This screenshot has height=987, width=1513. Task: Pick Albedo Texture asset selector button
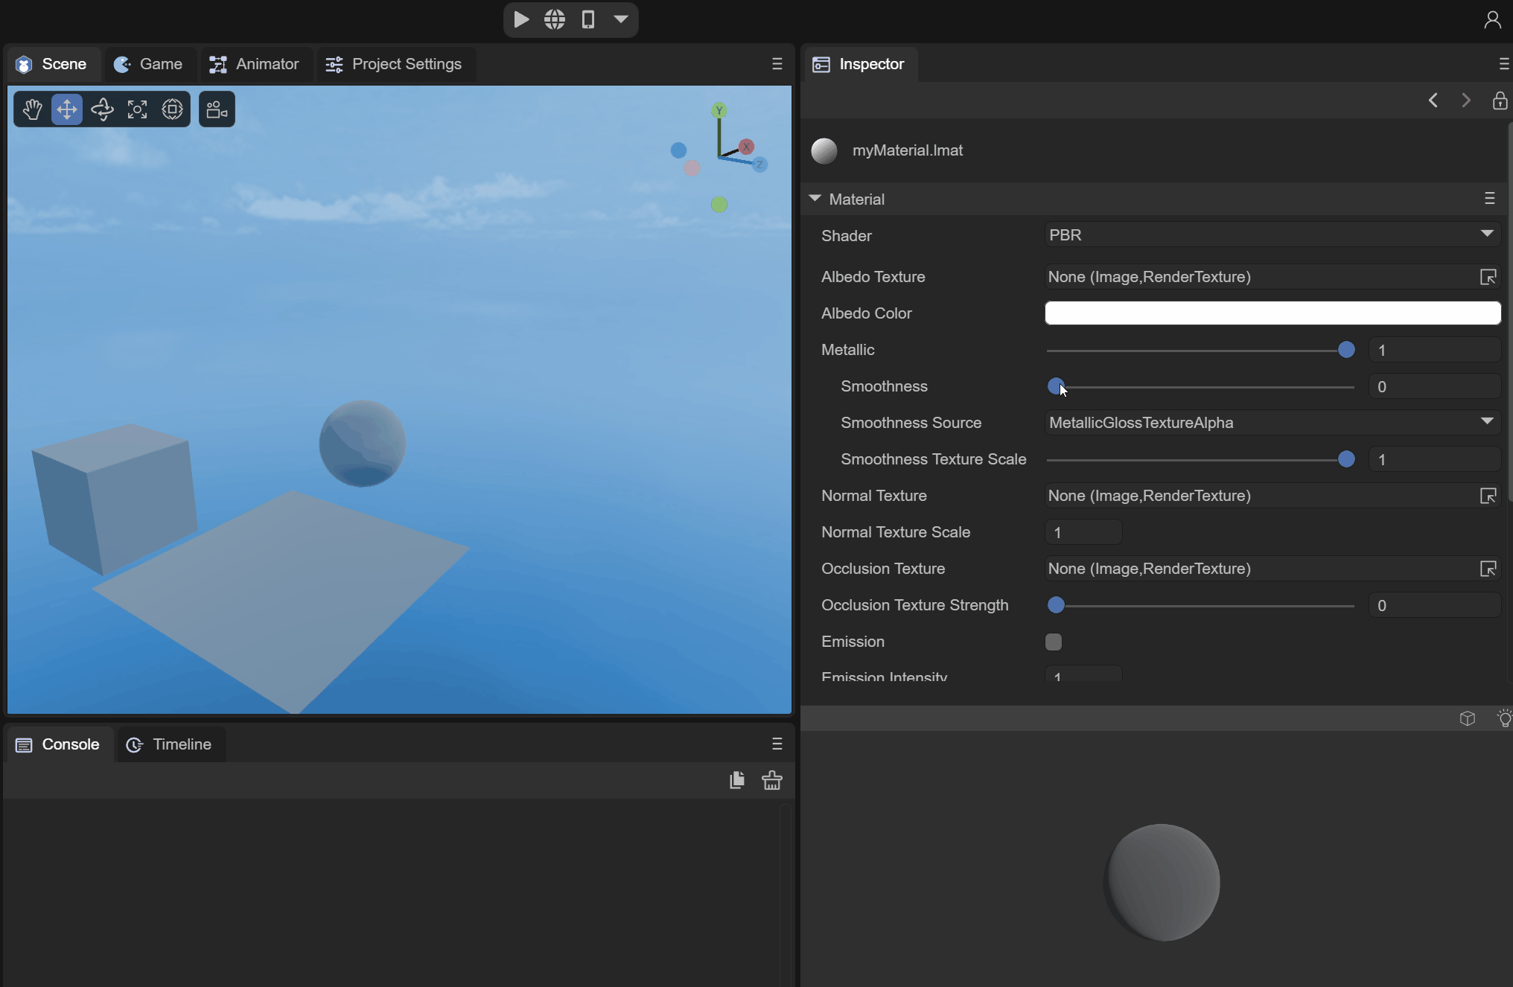coord(1487,277)
